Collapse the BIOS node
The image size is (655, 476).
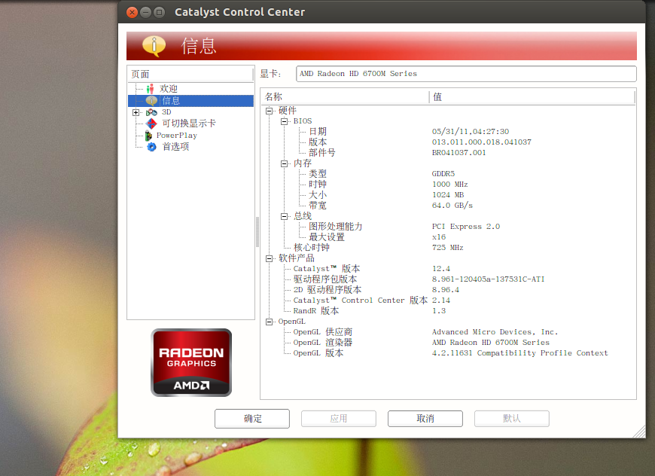[x=284, y=121]
